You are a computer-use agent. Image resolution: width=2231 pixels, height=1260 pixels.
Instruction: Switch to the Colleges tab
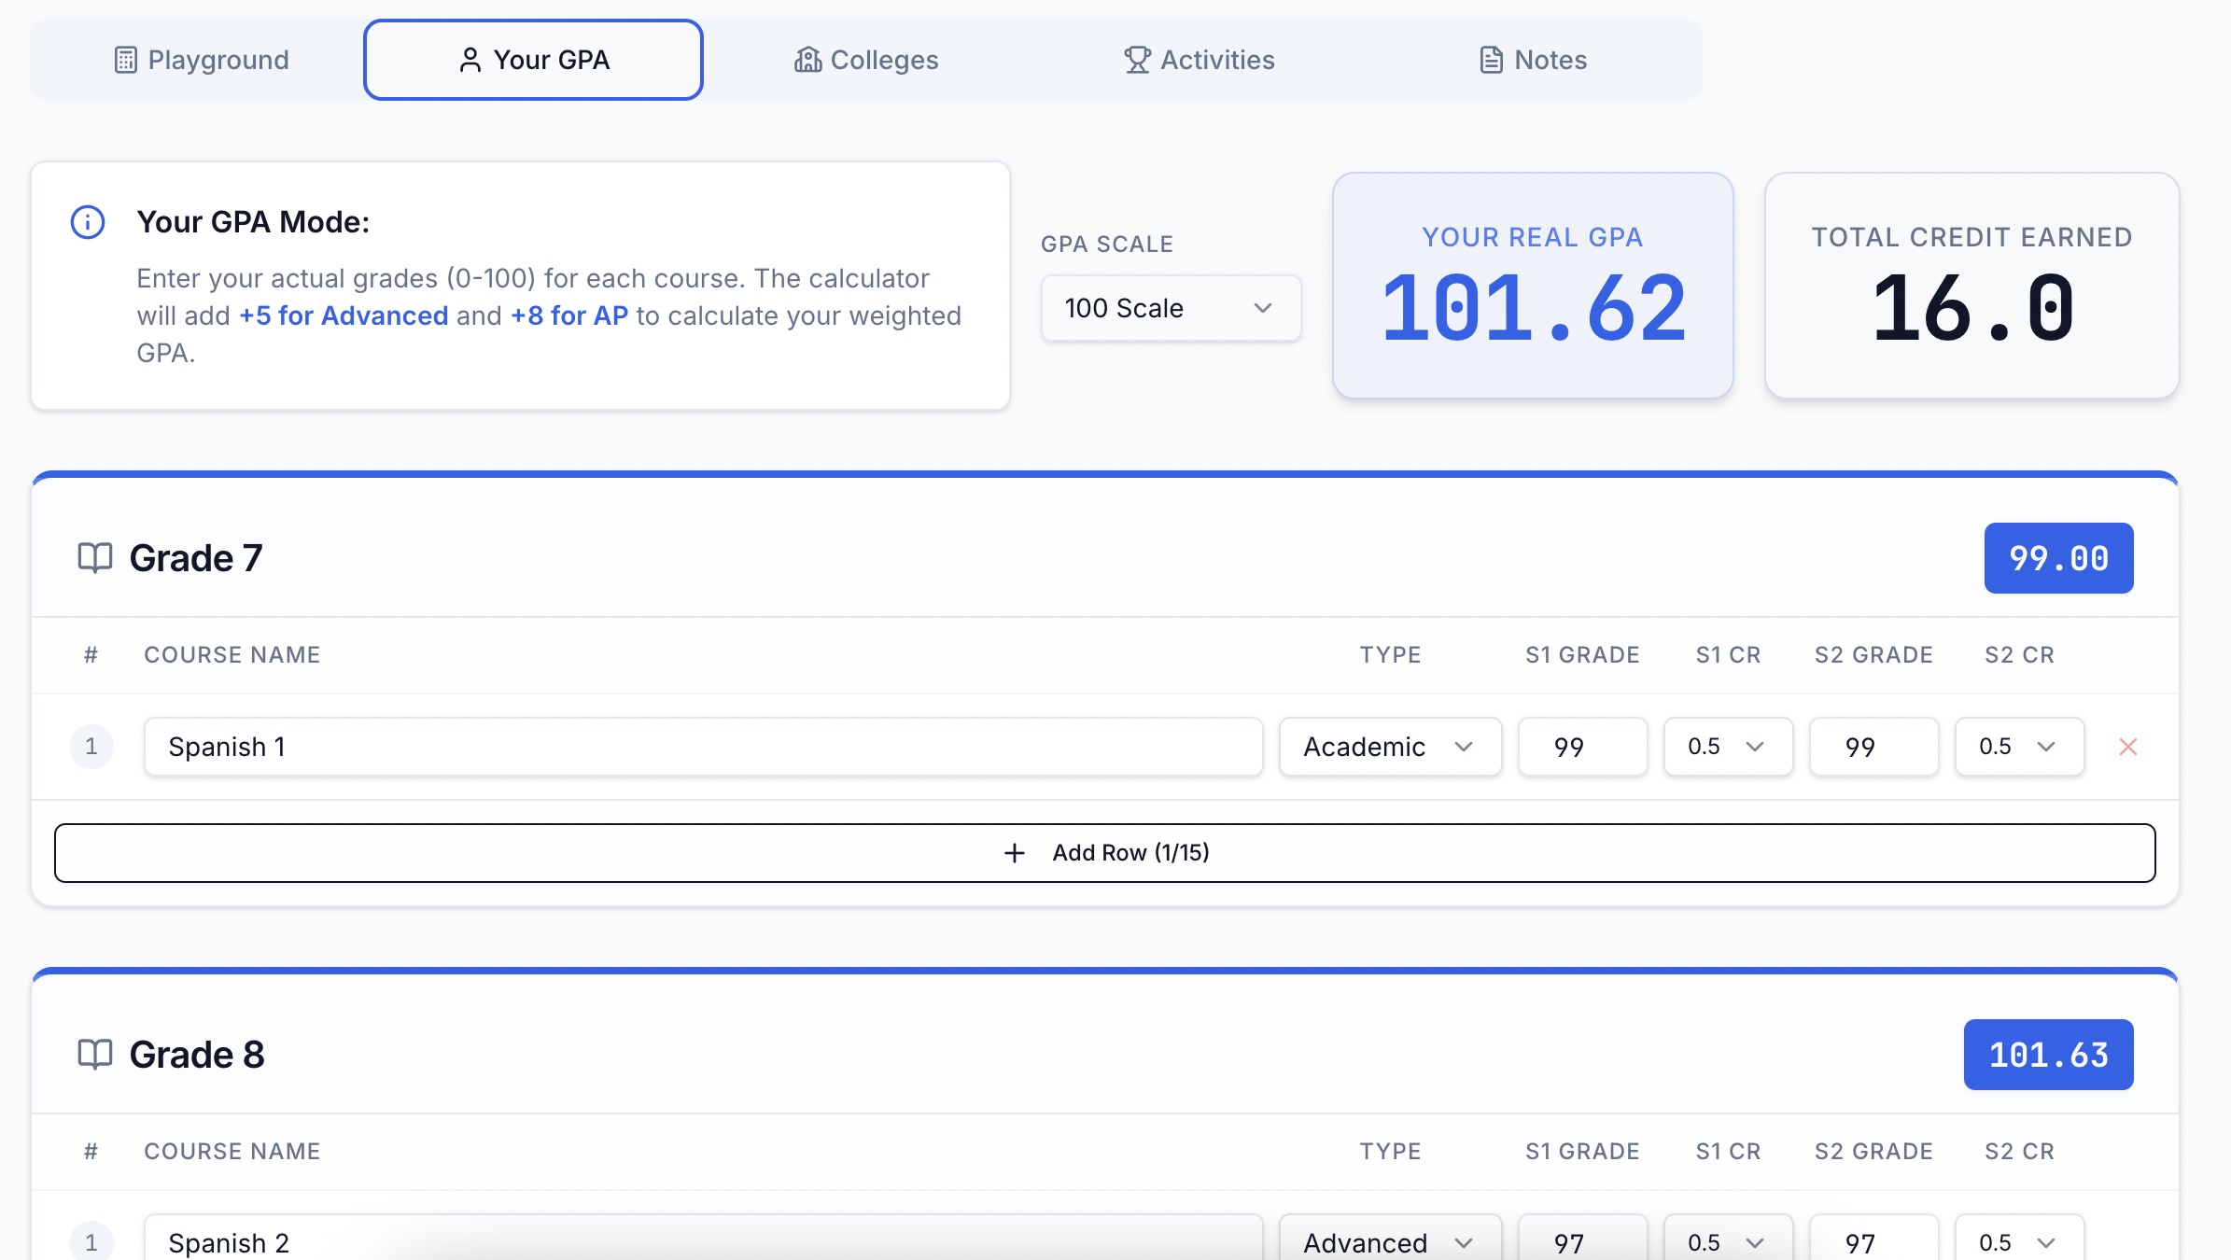pyautogui.click(x=866, y=60)
